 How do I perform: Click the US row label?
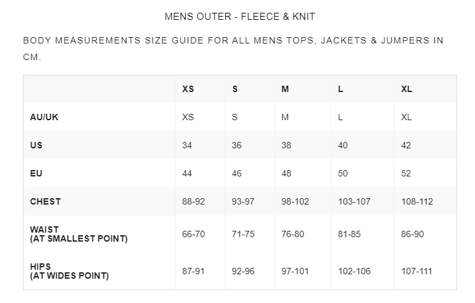36,146
